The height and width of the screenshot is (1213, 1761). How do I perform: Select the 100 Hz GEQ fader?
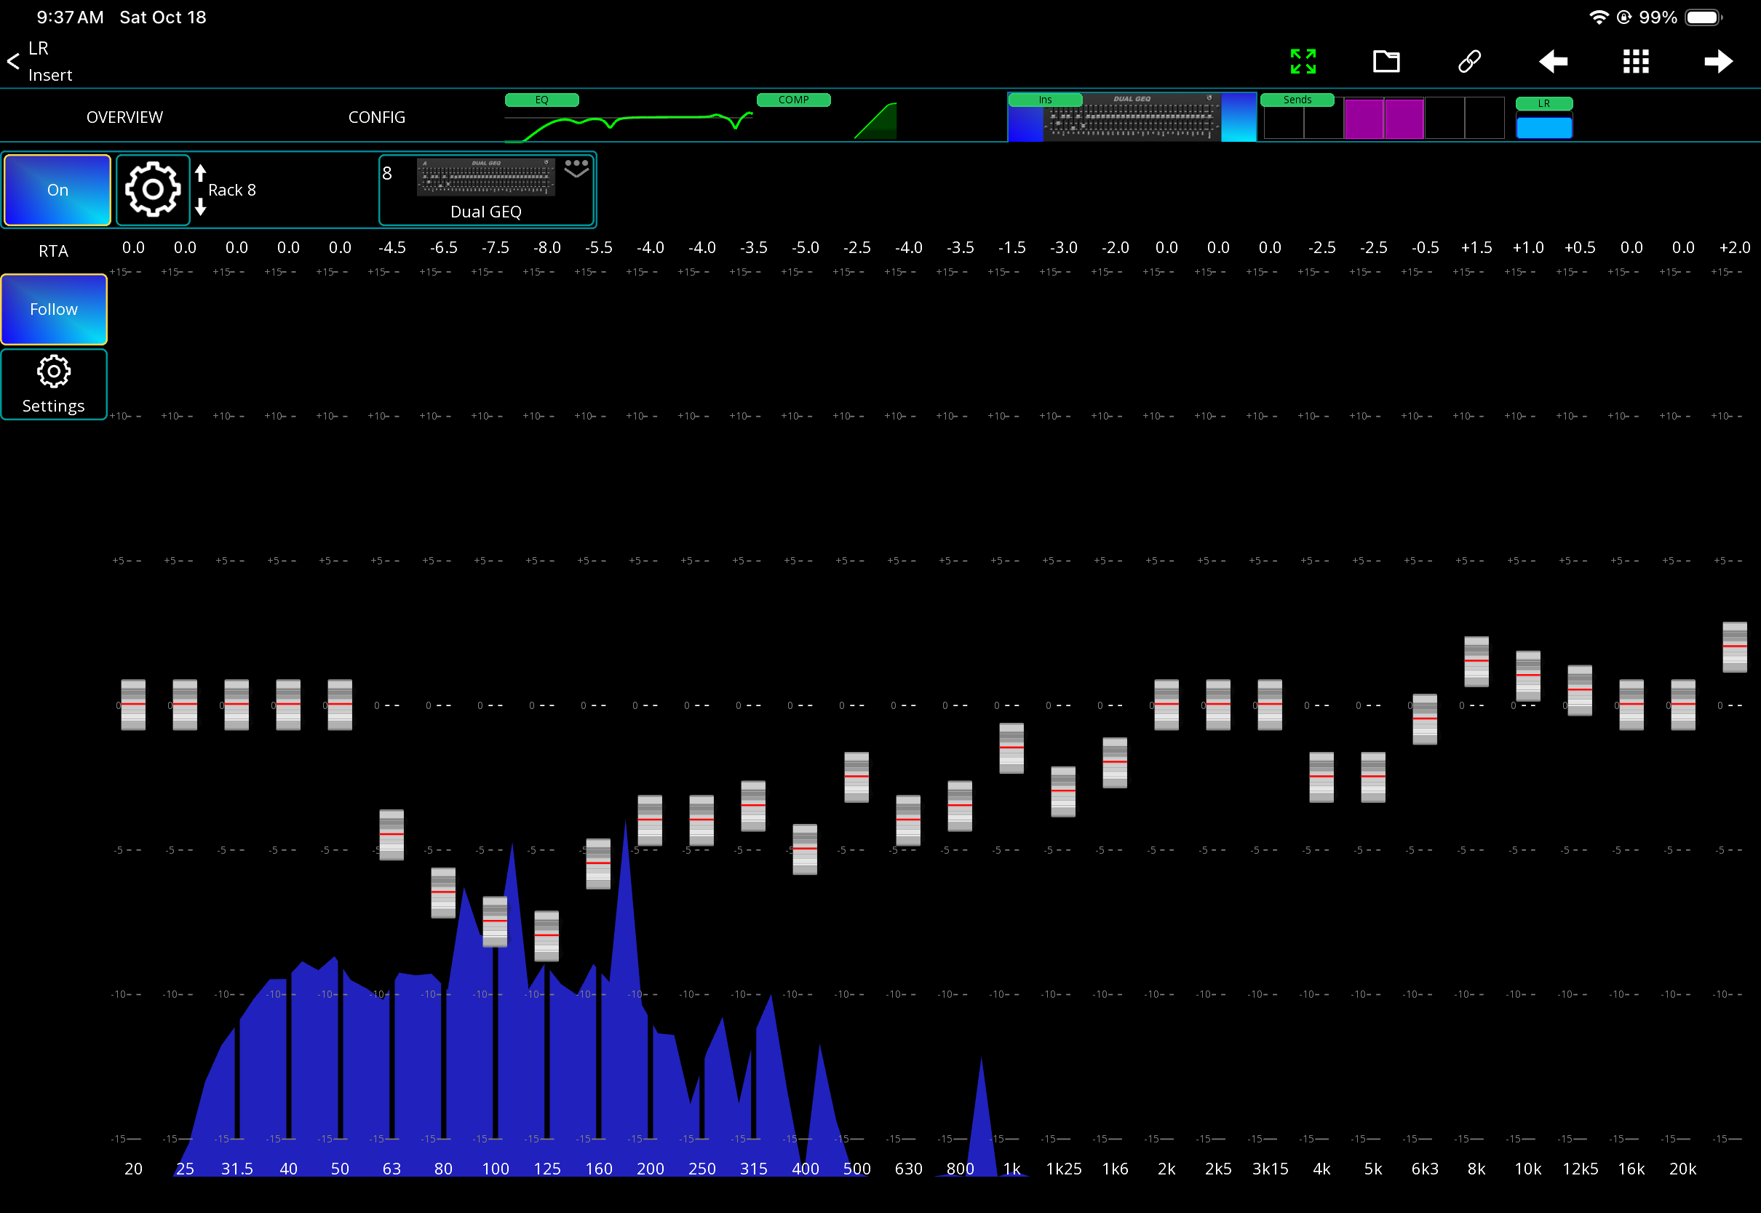point(495,921)
